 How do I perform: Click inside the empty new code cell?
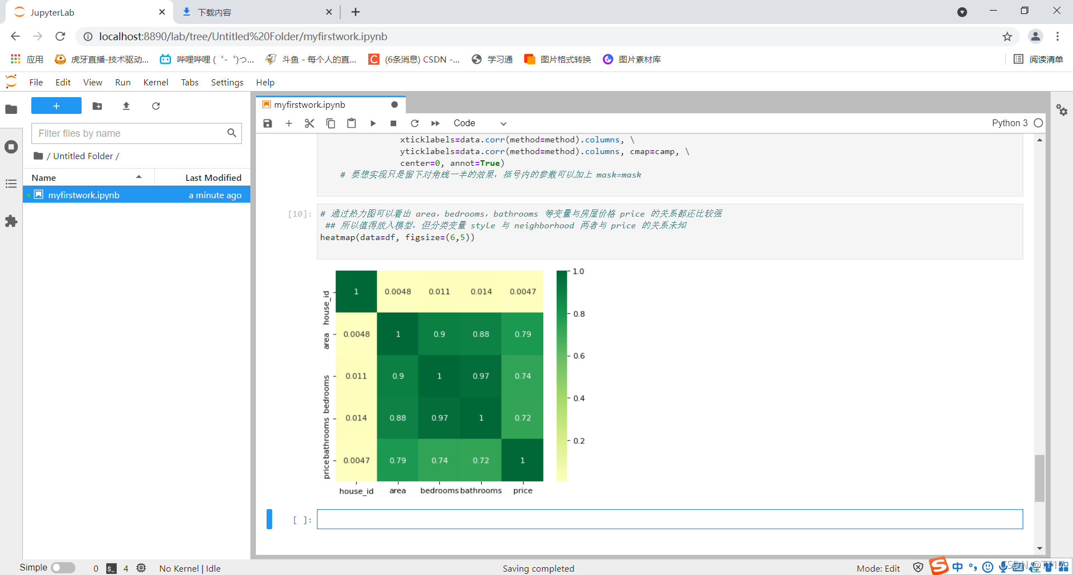[x=670, y=519]
